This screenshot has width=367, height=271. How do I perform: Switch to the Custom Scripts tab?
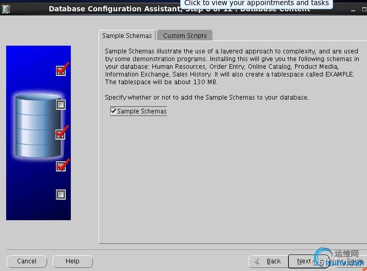185,35
